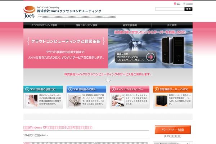216x144 pixels.
Task: Click the orange パートナー制度 button
Action: [x=173, y=130]
